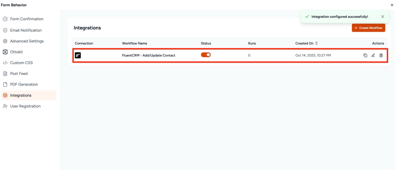Sort by Created On column

pos(306,43)
